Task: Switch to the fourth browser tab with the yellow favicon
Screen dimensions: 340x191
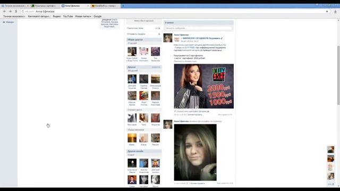Action: pos(105,6)
